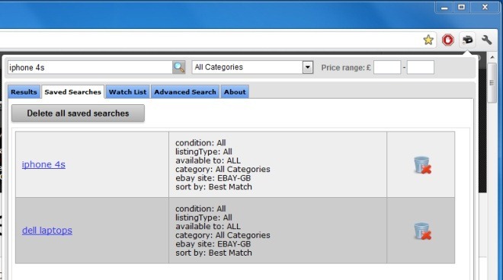Minimize the browser window
Screen dimensions: 503x280
tap(444, 7)
